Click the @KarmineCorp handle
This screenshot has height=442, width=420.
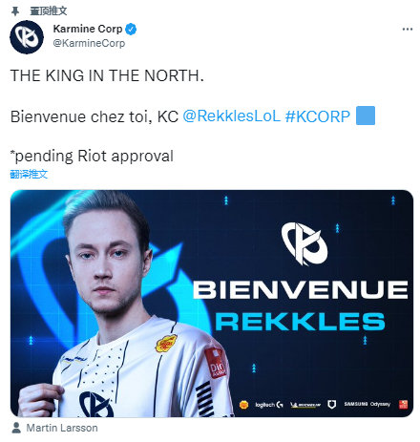89,43
